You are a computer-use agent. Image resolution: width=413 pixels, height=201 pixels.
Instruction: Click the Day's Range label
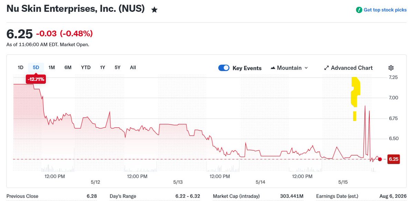point(123,196)
